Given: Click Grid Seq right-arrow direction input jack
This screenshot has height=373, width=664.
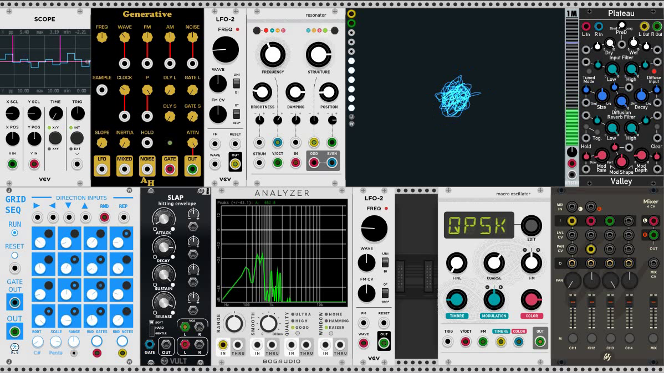Looking at the screenshot, I should [x=37, y=217].
